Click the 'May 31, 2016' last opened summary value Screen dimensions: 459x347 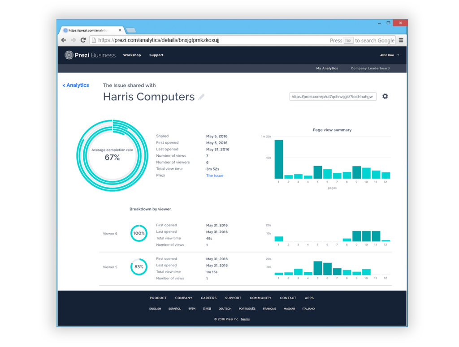pyautogui.click(x=217, y=150)
